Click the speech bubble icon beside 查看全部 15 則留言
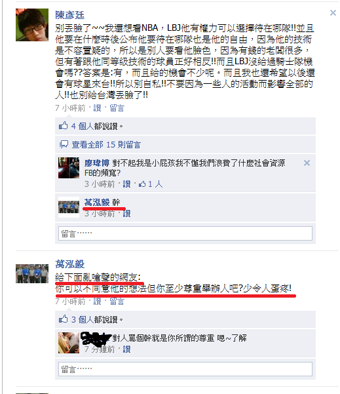This screenshot has height=394, width=340. click(x=64, y=144)
